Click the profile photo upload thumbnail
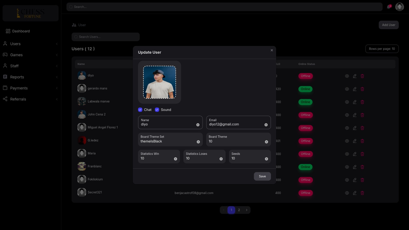409x230 pixels. pos(160,82)
